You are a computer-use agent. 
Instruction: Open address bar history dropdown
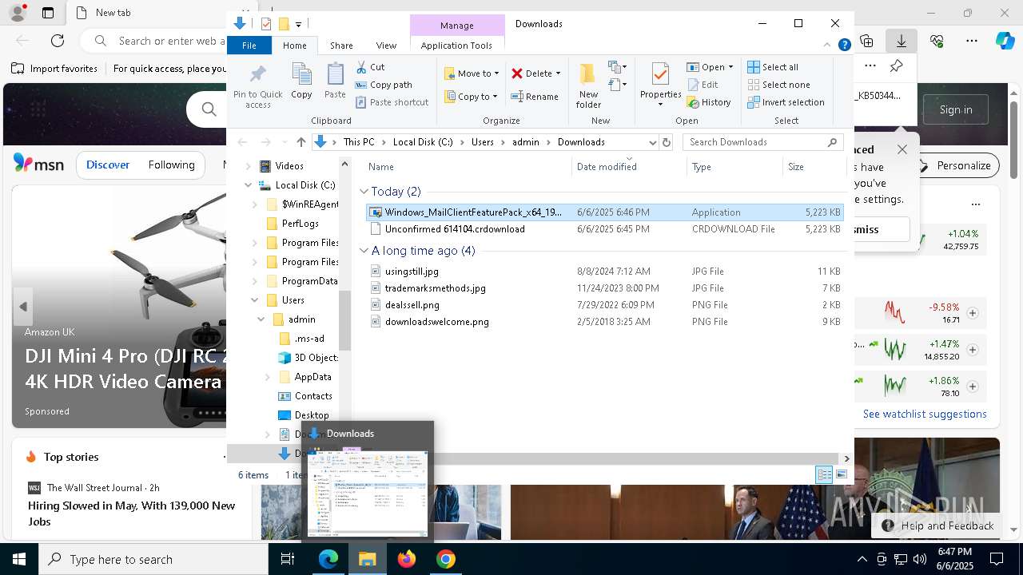click(652, 142)
